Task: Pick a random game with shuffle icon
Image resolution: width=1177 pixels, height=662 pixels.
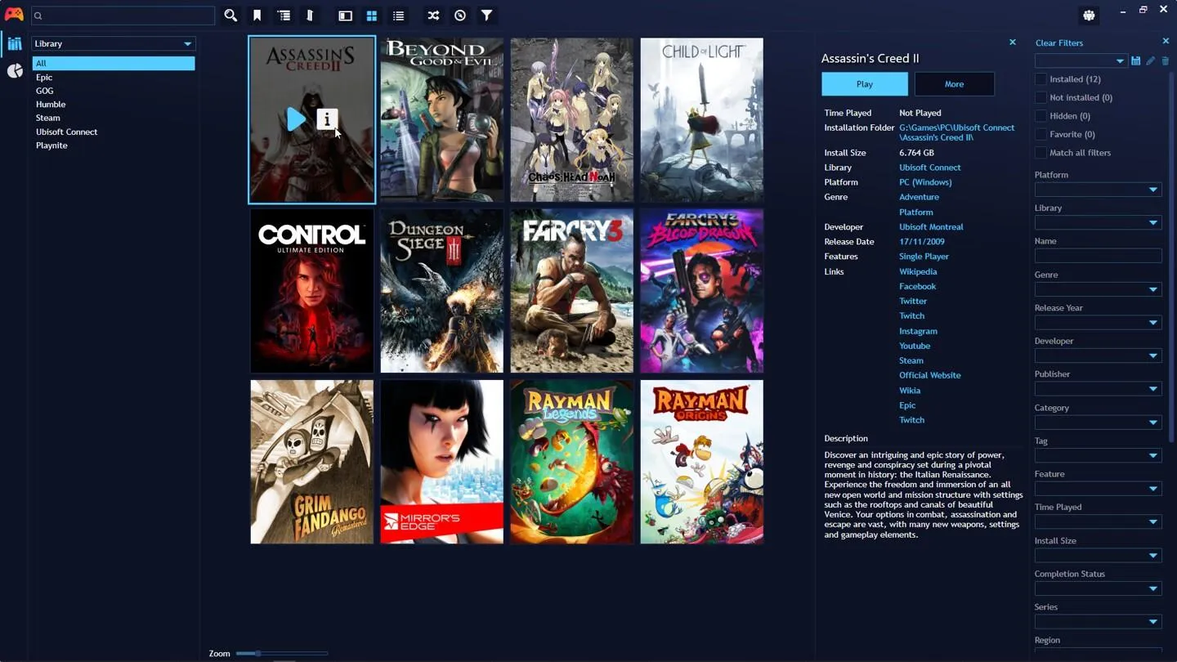Action: 433,16
